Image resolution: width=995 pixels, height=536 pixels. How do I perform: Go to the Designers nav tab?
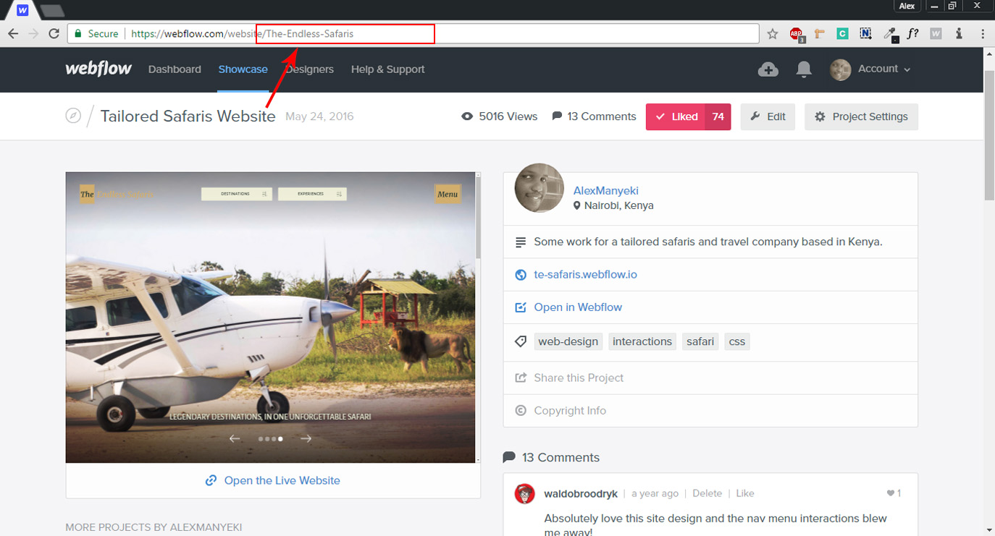(x=310, y=69)
